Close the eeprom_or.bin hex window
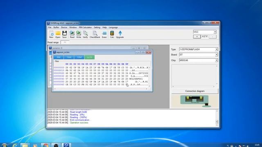Image resolution: width=262 pixels, height=147 pixels. coord(148,52)
